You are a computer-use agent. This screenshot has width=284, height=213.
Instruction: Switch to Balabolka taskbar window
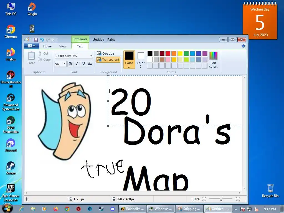click(x=132, y=209)
